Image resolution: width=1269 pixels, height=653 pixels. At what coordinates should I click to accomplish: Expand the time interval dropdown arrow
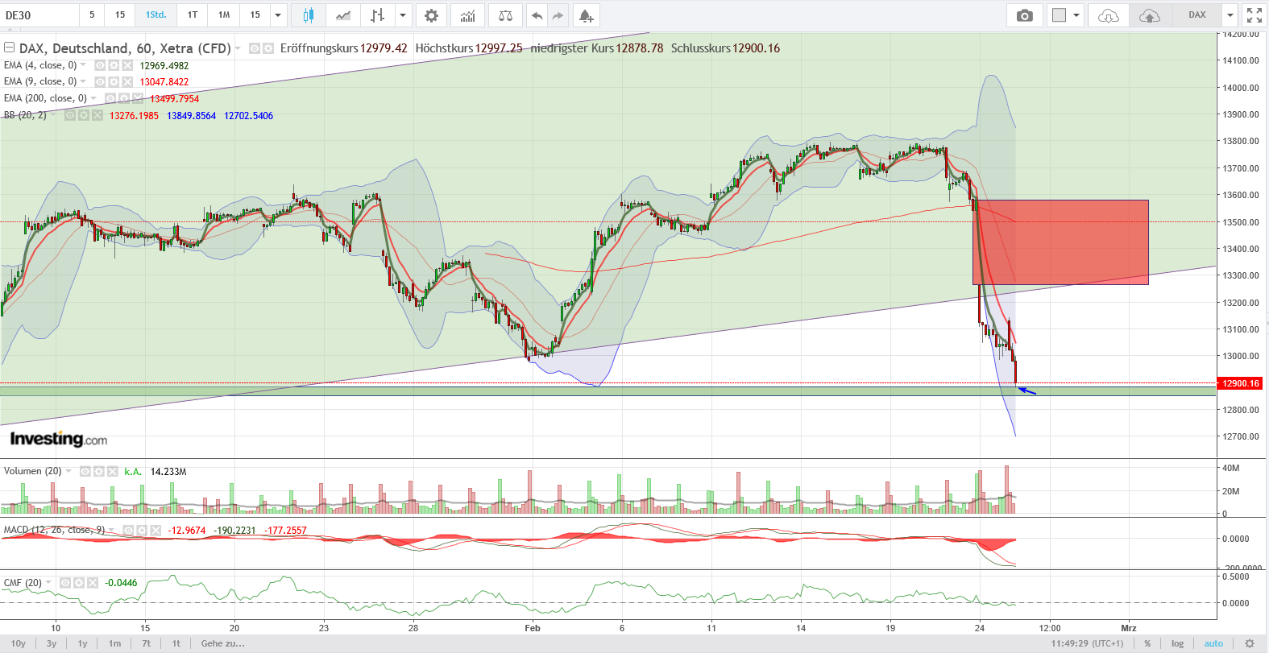[x=277, y=15]
